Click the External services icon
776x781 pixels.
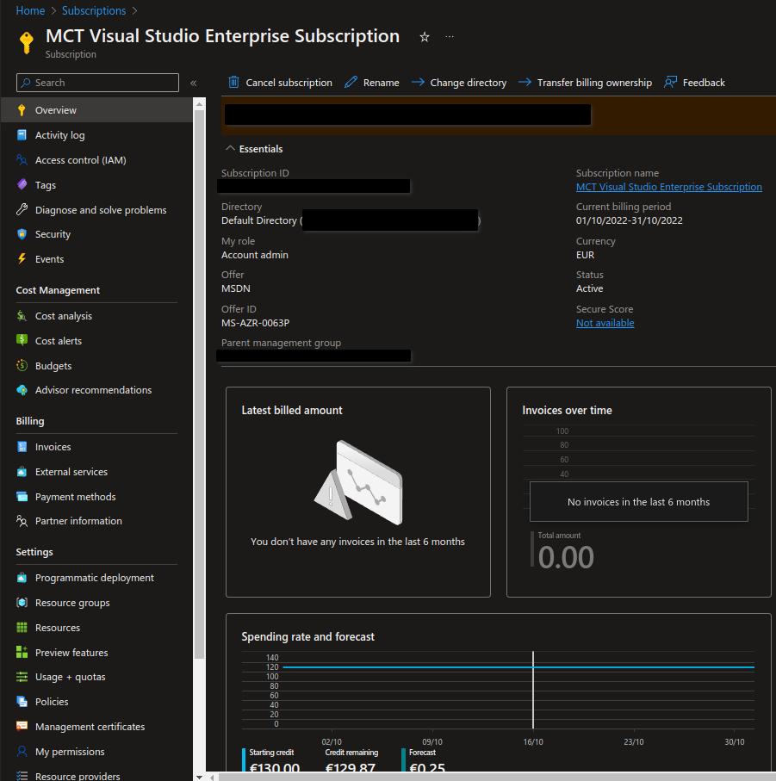22,472
